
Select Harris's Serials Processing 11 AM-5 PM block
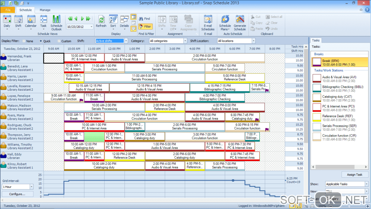point(144,78)
